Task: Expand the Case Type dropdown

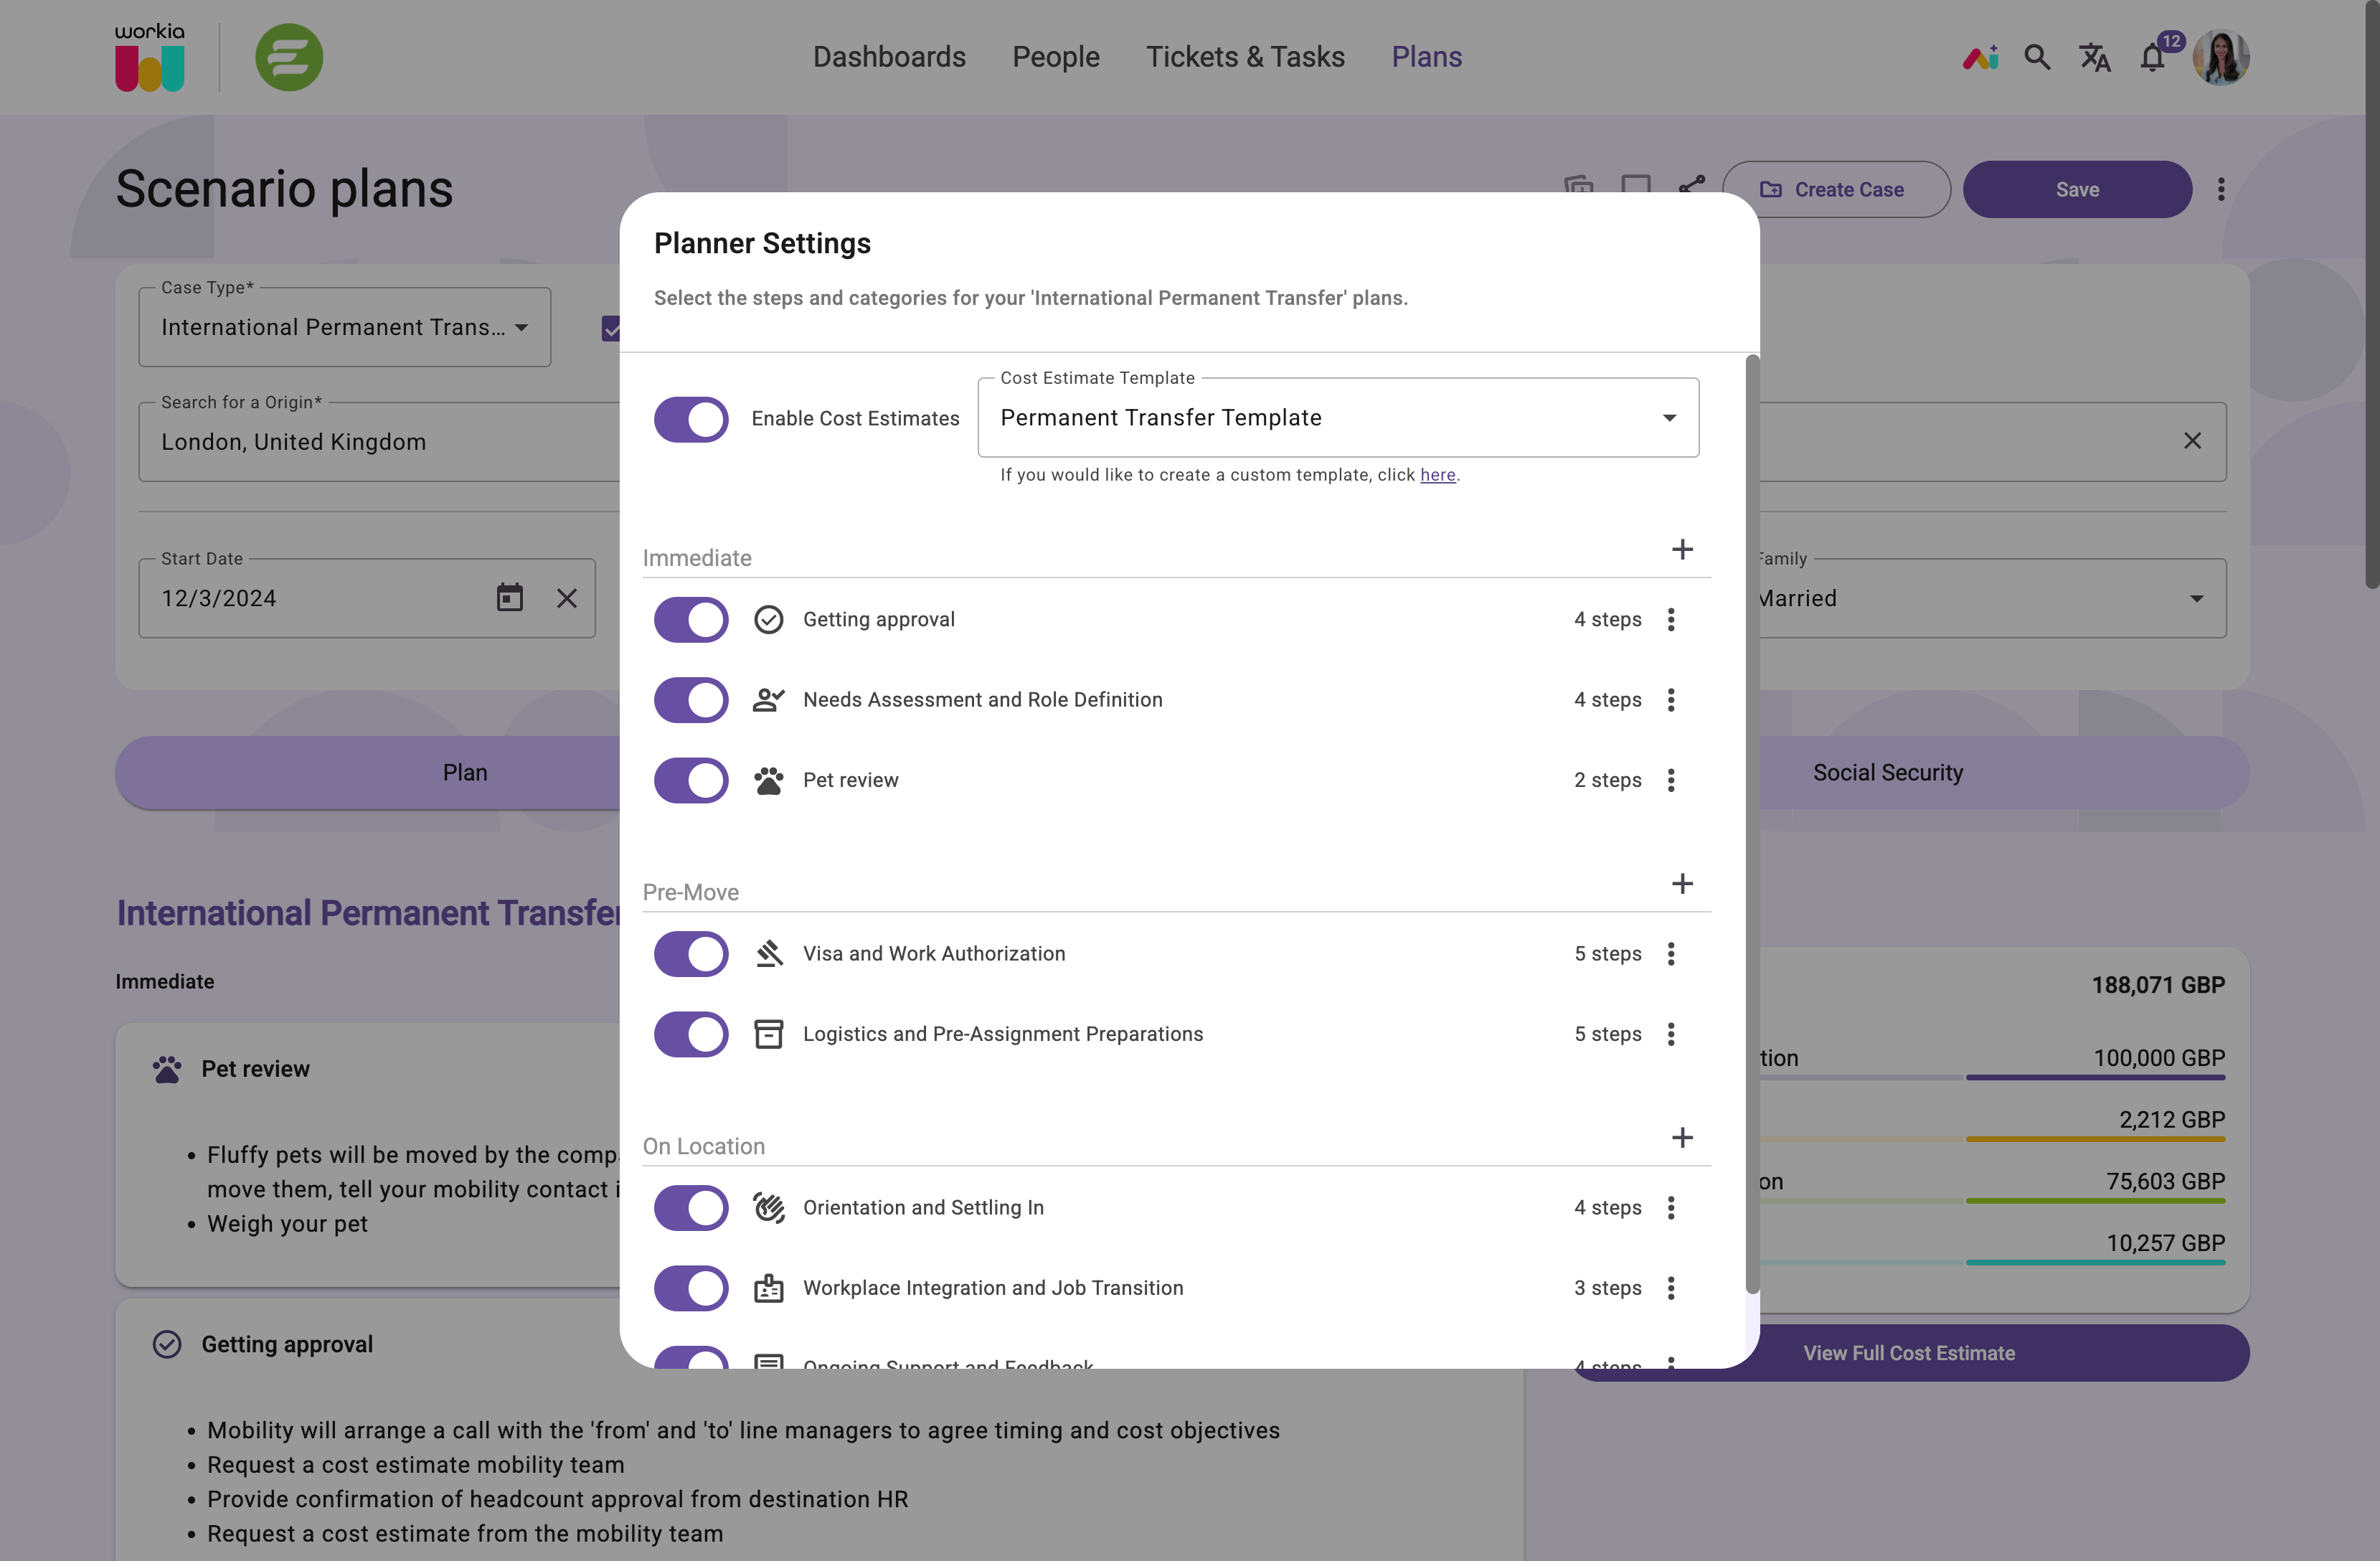Action: (522, 327)
